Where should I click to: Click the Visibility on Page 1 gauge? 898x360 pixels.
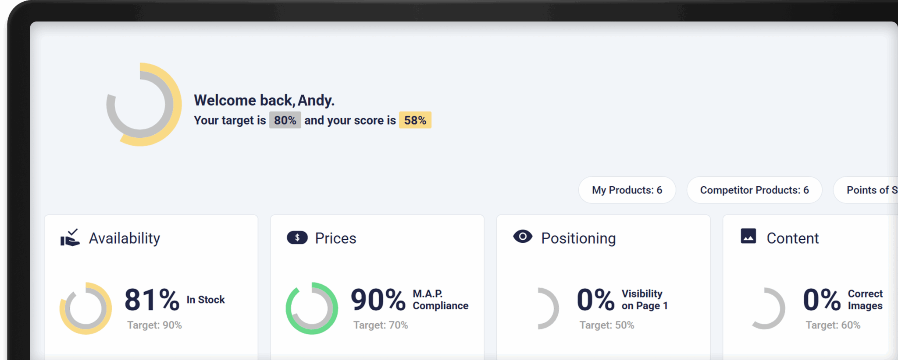(548, 308)
